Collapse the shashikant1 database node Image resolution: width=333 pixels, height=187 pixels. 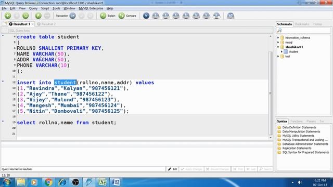278,47
